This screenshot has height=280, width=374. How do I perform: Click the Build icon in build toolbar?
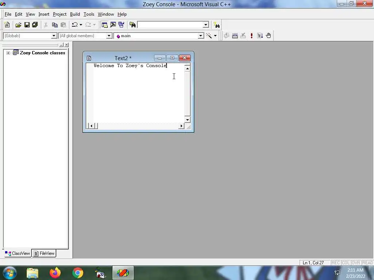[235, 36]
